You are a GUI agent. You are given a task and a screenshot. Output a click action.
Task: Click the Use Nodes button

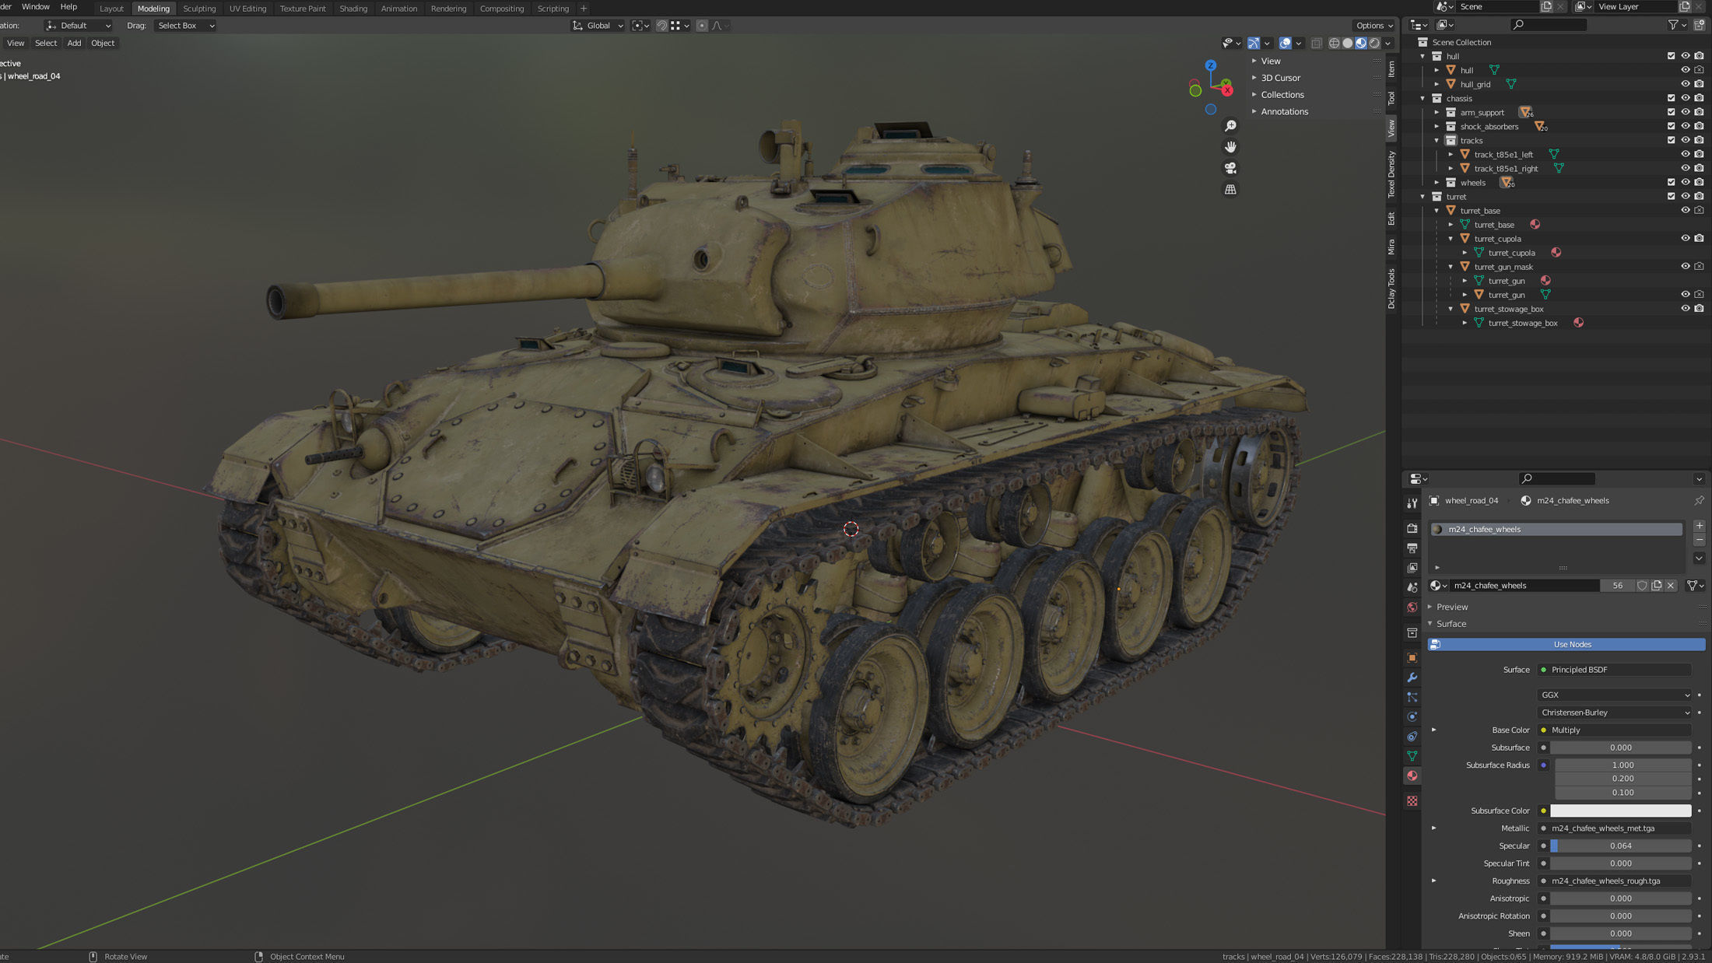click(1572, 644)
